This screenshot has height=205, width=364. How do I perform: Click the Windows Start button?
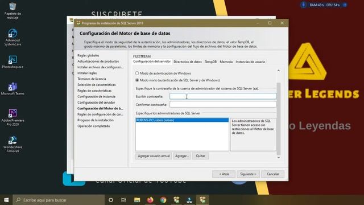point(6,200)
